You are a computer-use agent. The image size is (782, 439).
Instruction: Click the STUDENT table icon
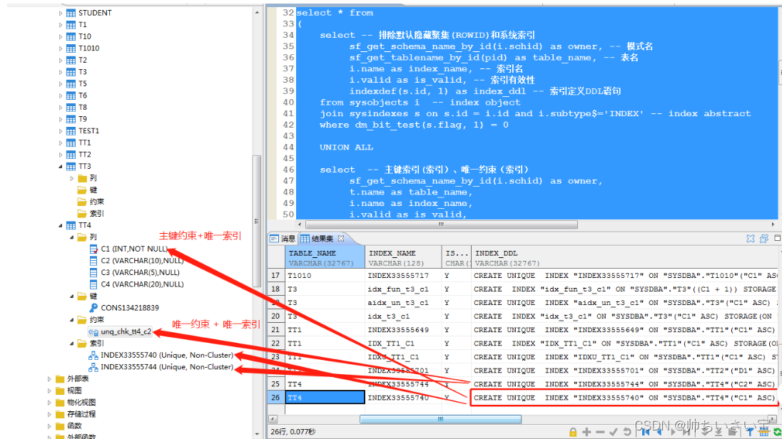point(71,13)
